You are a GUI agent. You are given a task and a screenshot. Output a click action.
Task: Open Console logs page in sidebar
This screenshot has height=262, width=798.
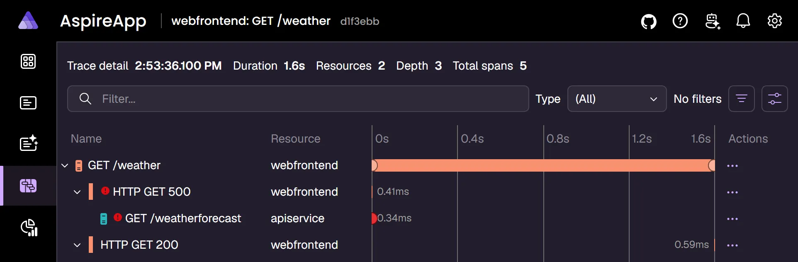tap(28, 103)
